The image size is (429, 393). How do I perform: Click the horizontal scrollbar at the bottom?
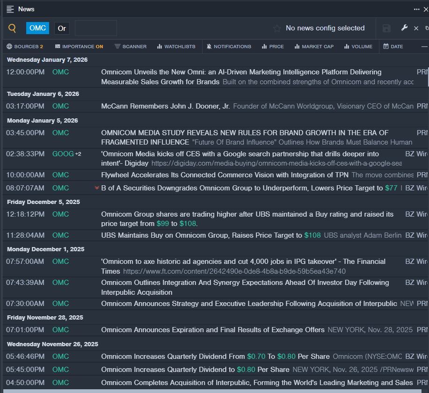point(211,391)
